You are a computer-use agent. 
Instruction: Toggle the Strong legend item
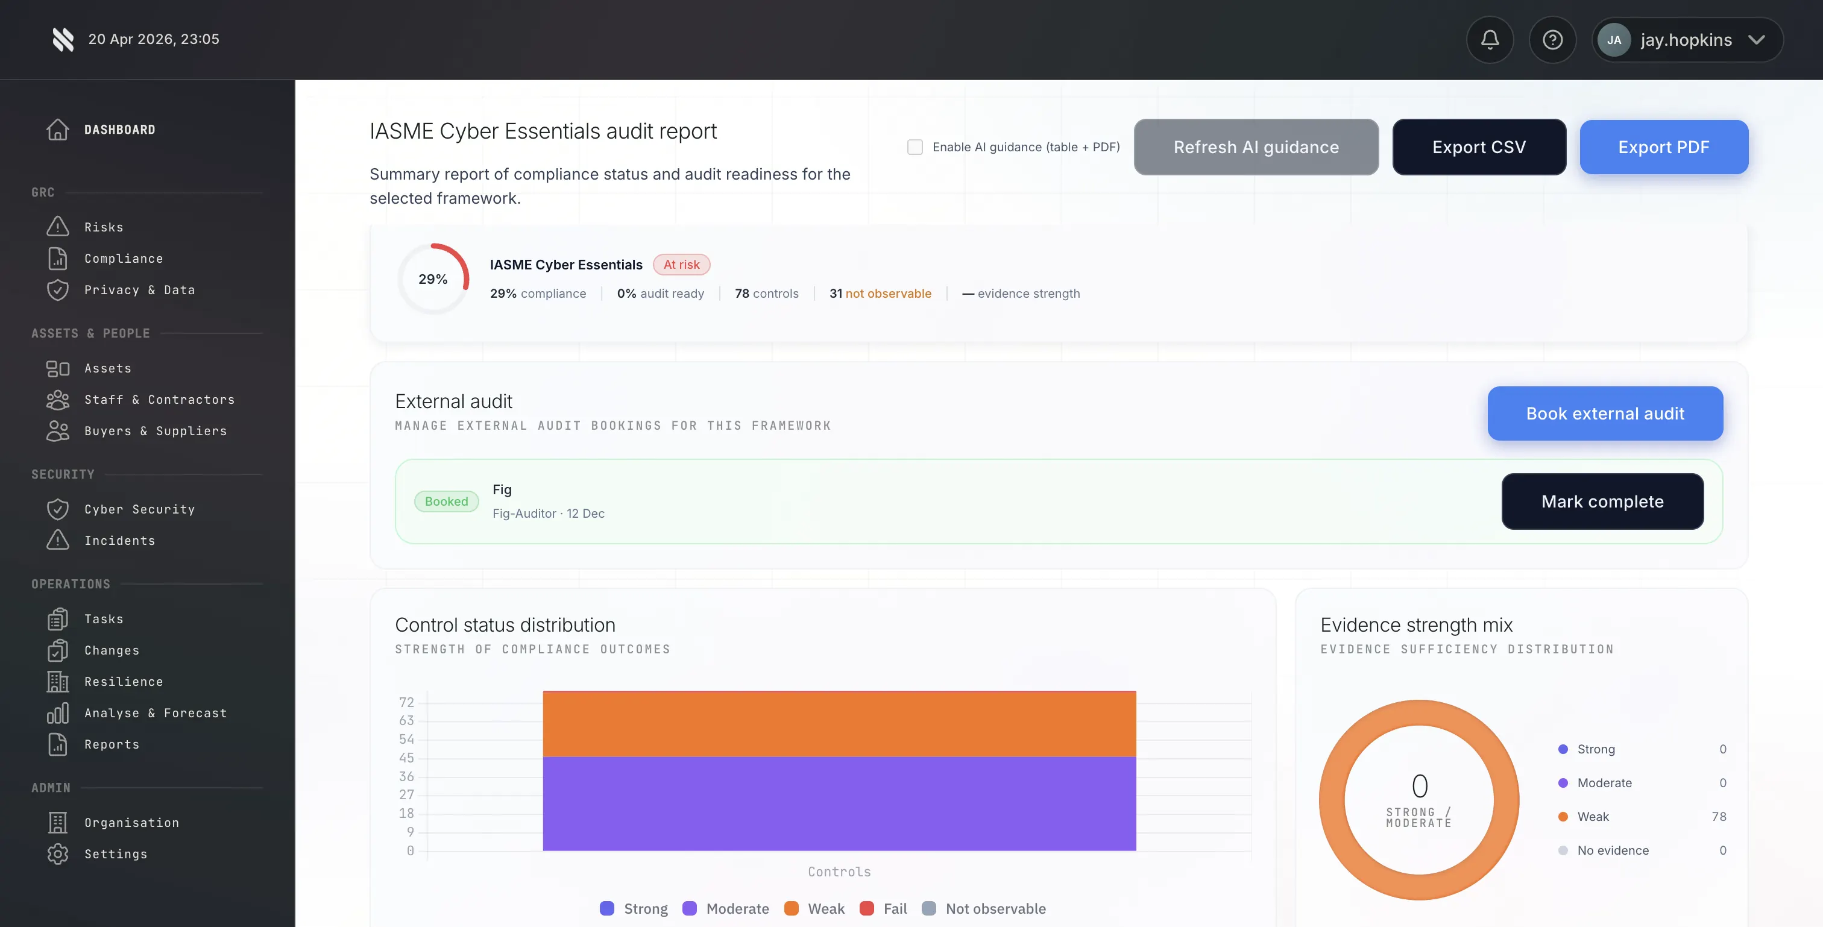(634, 908)
